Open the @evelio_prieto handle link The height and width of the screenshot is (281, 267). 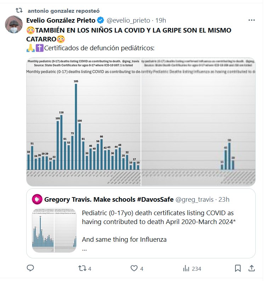[126, 20]
